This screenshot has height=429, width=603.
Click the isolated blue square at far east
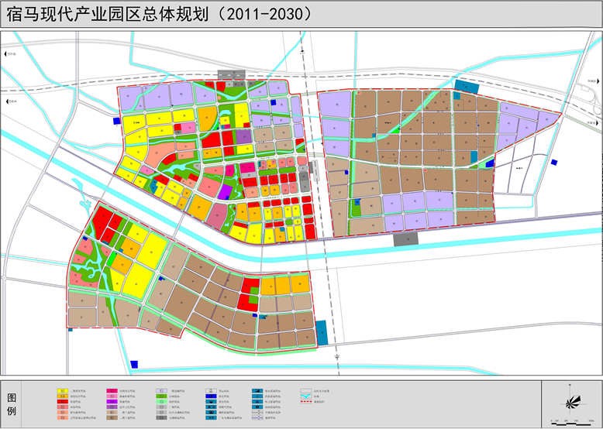click(x=554, y=162)
